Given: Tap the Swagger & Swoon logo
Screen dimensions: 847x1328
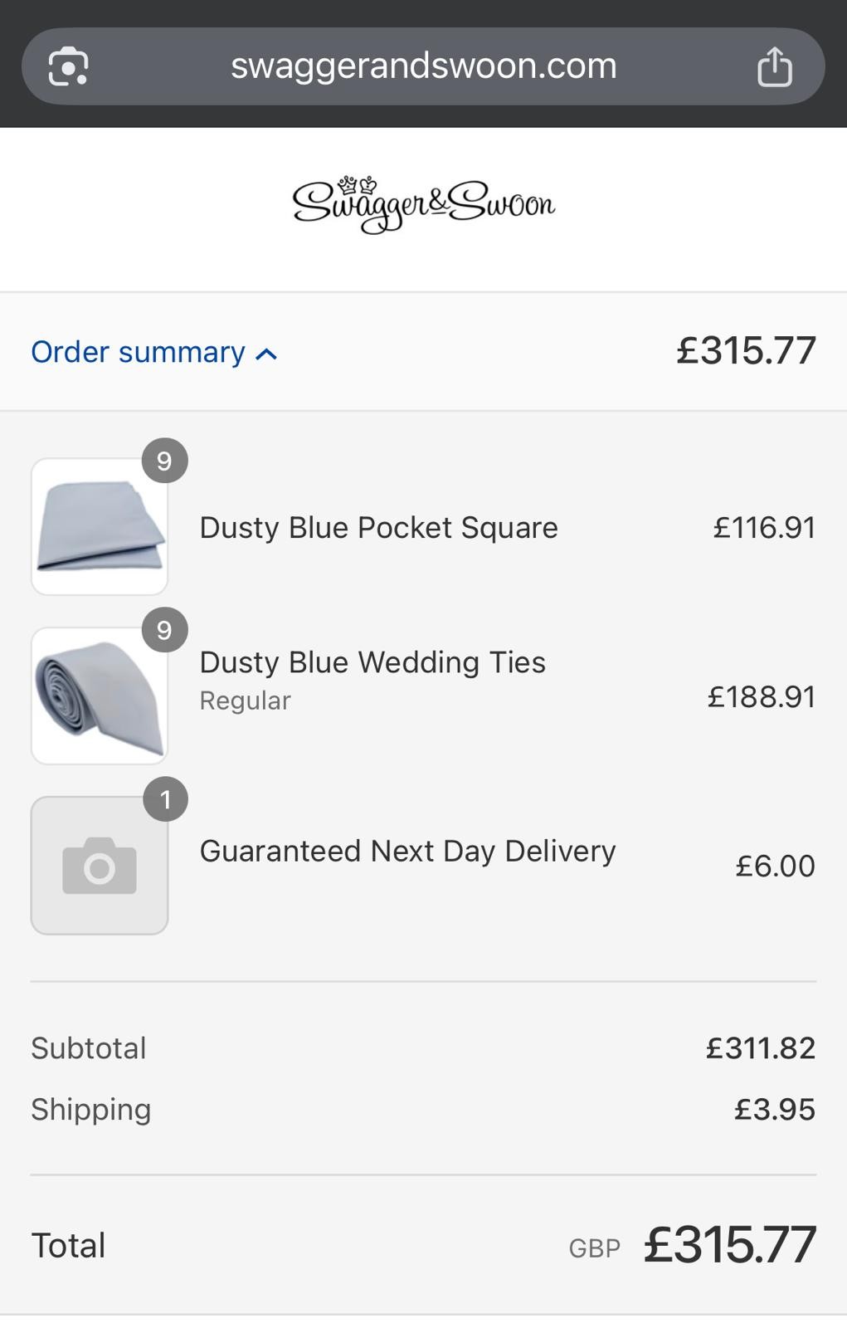Looking at the screenshot, I should coord(424,205).
